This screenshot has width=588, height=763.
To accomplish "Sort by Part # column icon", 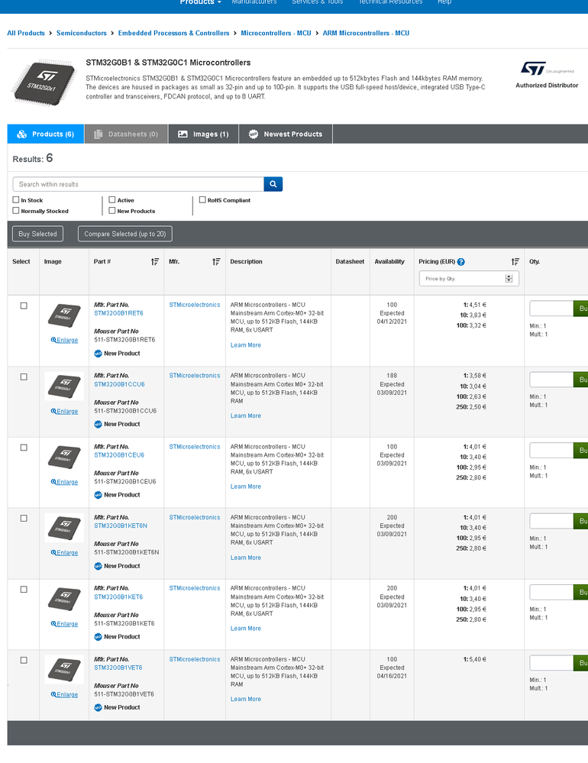I will pos(155,262).
